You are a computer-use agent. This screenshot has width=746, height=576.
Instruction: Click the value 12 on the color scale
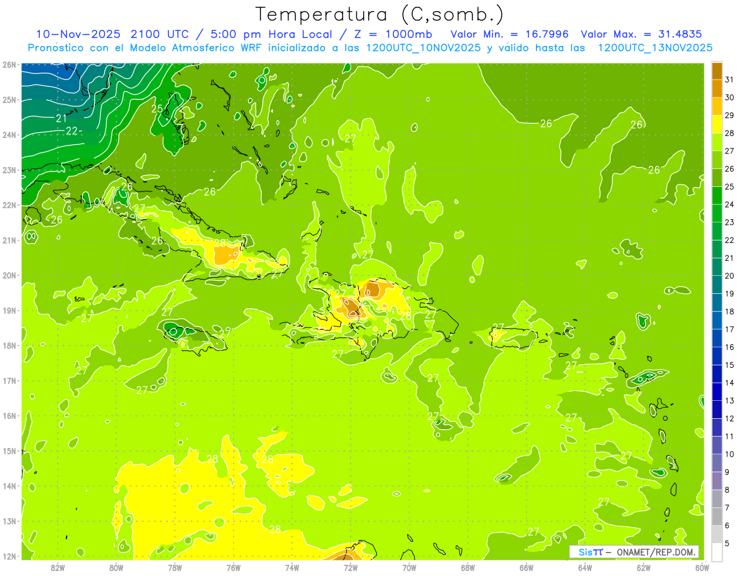729,418
